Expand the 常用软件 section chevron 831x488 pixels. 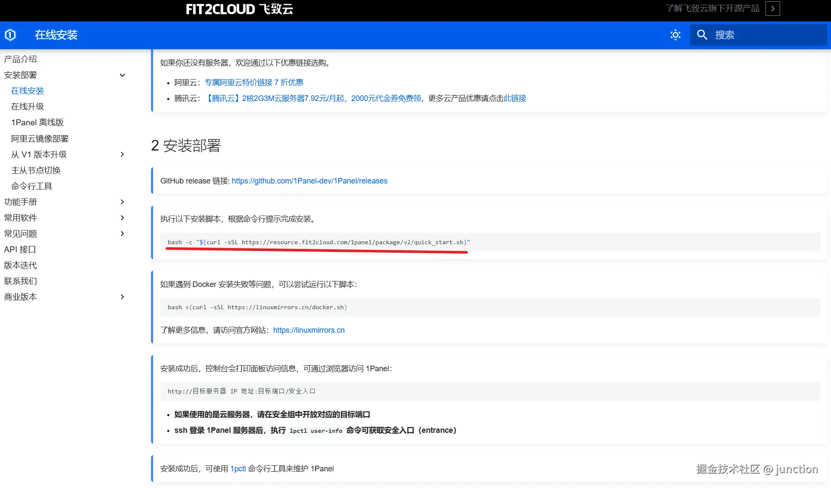click(122, 218)
